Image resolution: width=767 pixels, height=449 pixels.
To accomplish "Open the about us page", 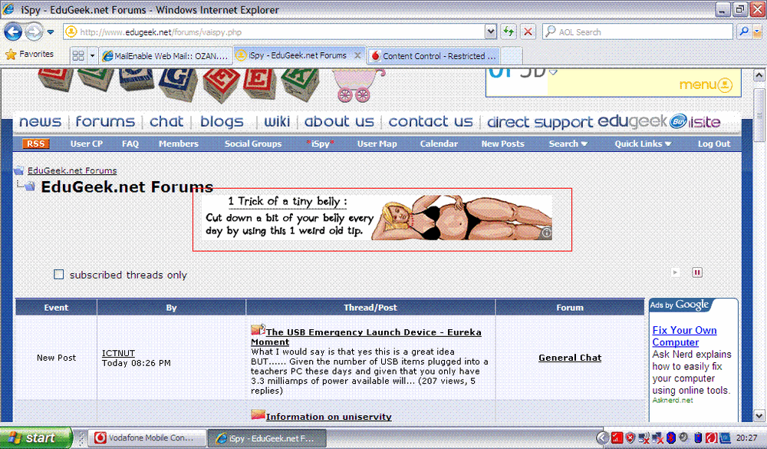I will pyautogui.click(x=339, y=121).
